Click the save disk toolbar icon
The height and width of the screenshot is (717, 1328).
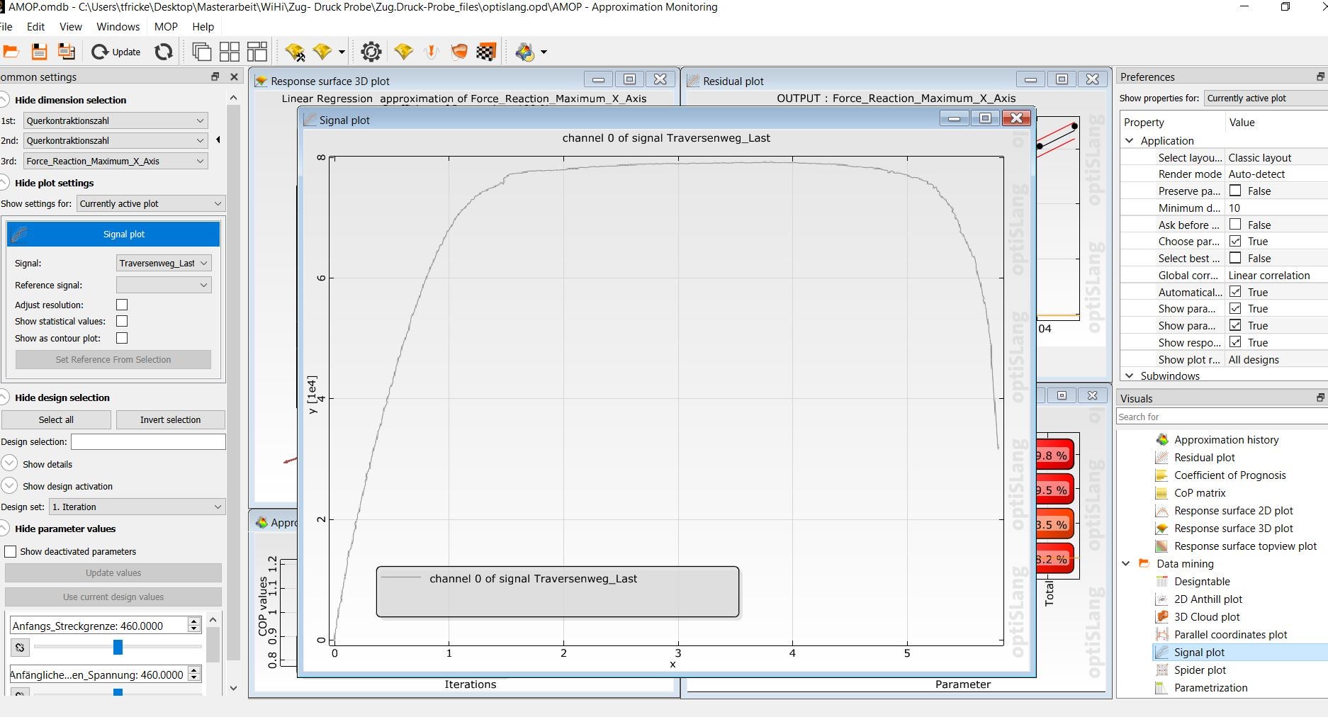(39, 52)
